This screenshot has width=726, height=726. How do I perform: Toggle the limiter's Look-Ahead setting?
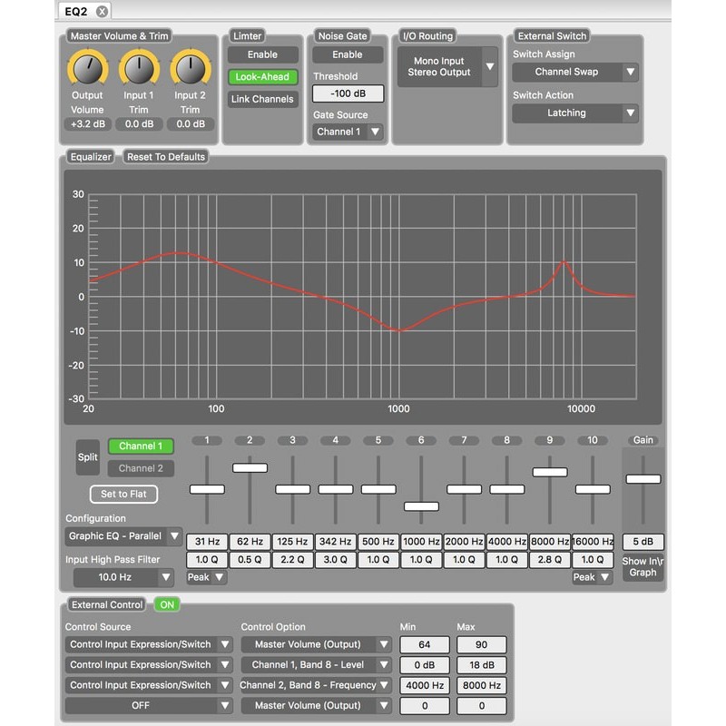(x=263, y=77)
